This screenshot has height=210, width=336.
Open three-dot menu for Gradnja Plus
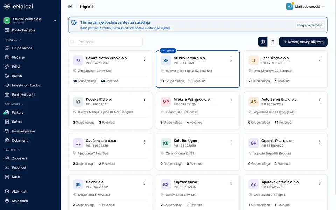[320, 142]
